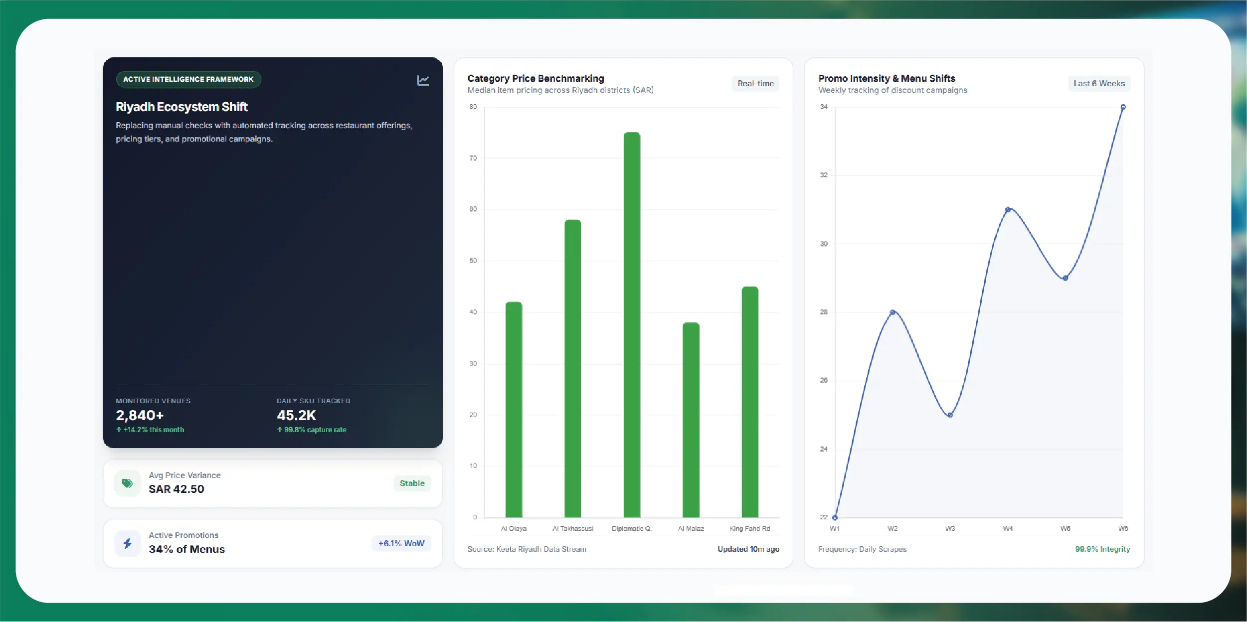Image resolution: width=1247 pixels, height=622 pixels.
Task: Click Frequency: Daily Scrapes text
Action: coord(862,549)
